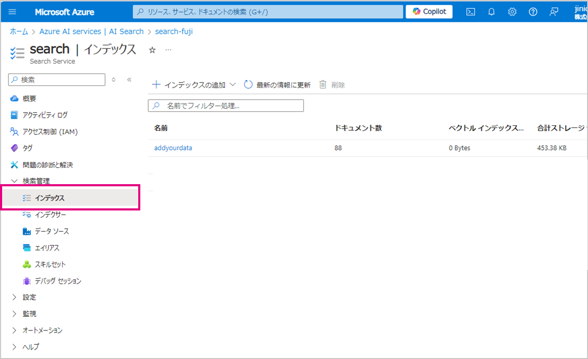Expand the オートメーション section

point(37,331)
